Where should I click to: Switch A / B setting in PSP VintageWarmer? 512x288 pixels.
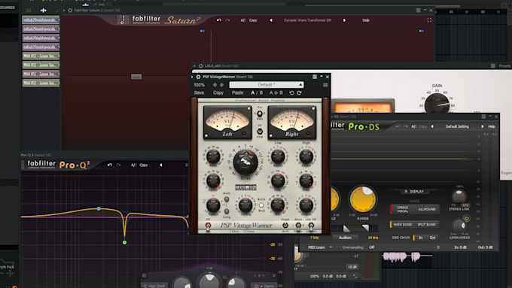pyautogui.click(x=257, y=93)
